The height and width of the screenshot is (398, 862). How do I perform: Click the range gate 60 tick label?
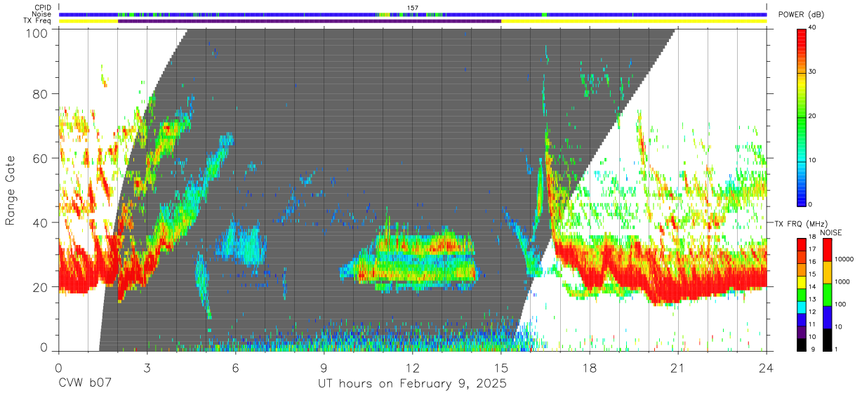[x=41, y=159]
